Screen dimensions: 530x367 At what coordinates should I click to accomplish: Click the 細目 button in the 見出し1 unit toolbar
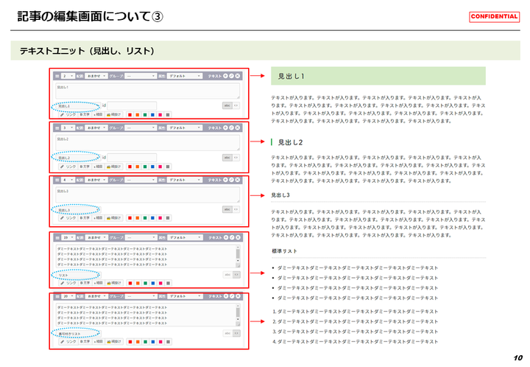[99, 115]
